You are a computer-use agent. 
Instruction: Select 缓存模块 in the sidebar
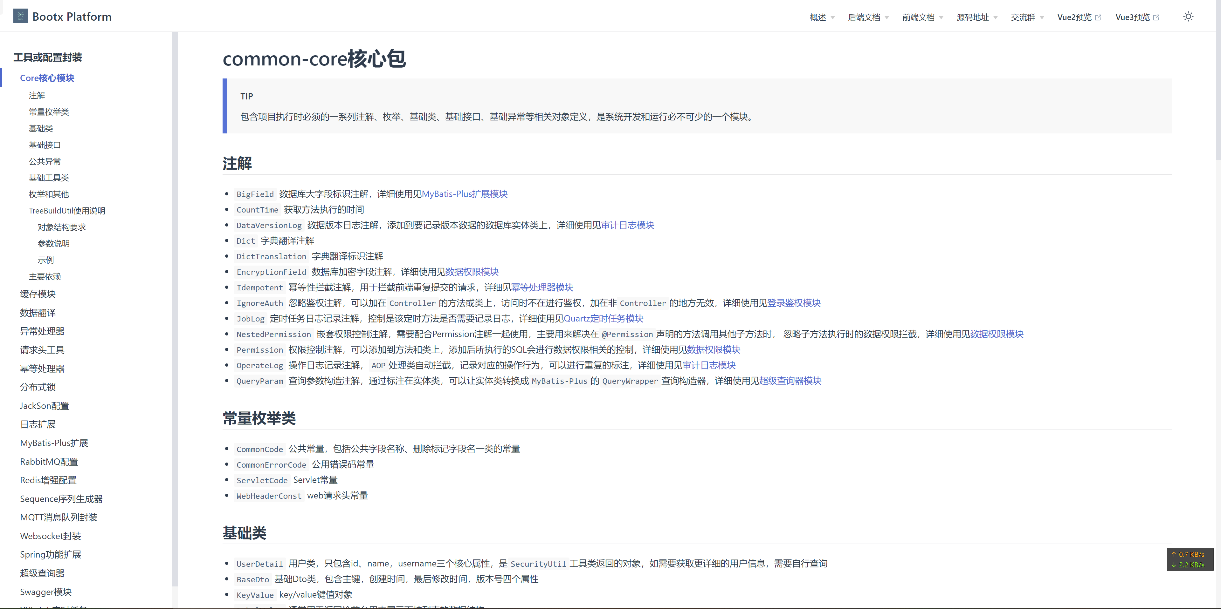[38, 294]
